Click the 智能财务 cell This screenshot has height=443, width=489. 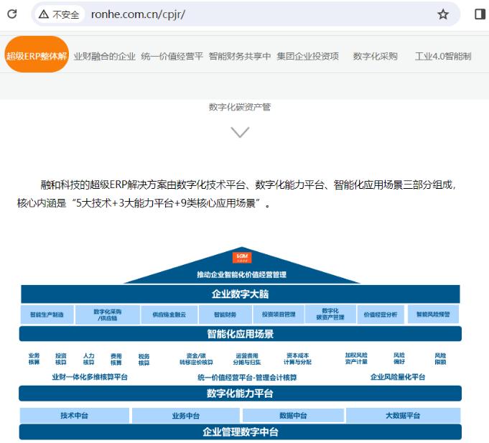[x=225, y=314]
